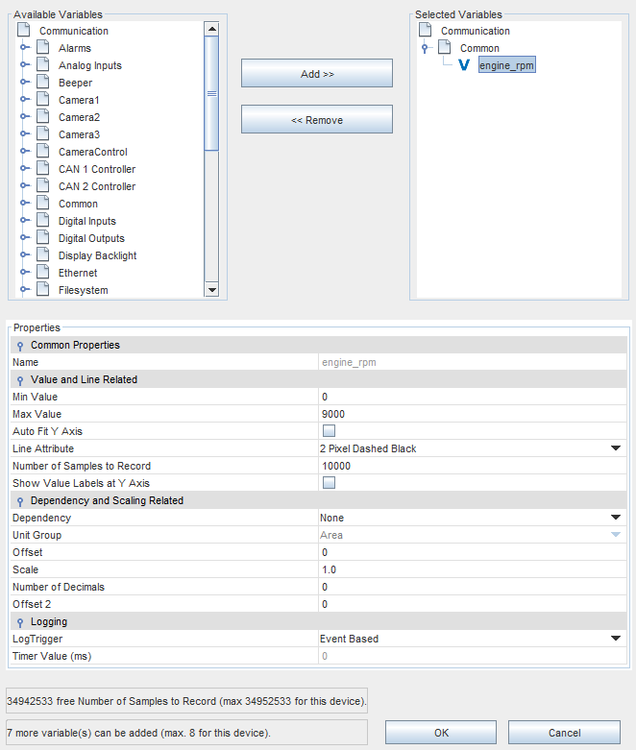The height and width of the screenshot is (750, 636).
Task: Click the free samples status message
Action: point(186,701)
